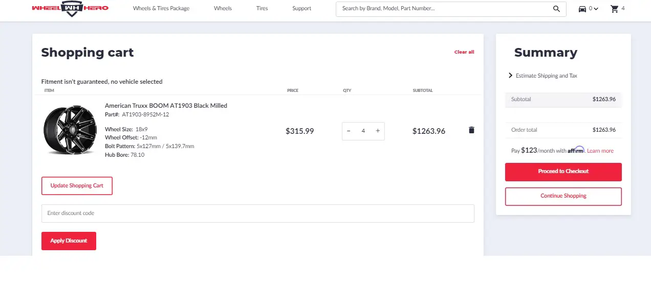Click the fitment not guaranteed notice
Viewport: 651px width, 288px height.
point(102,82)
